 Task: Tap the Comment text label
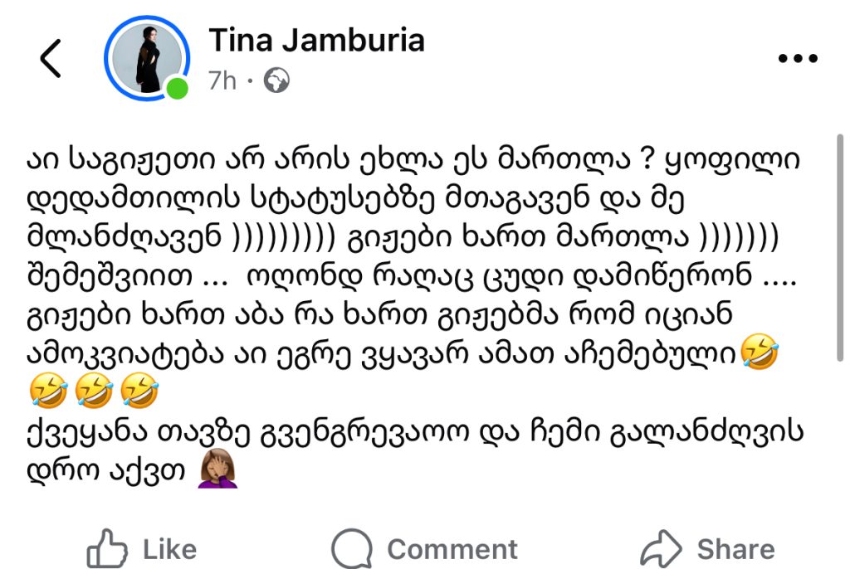(x=452, y=549)
